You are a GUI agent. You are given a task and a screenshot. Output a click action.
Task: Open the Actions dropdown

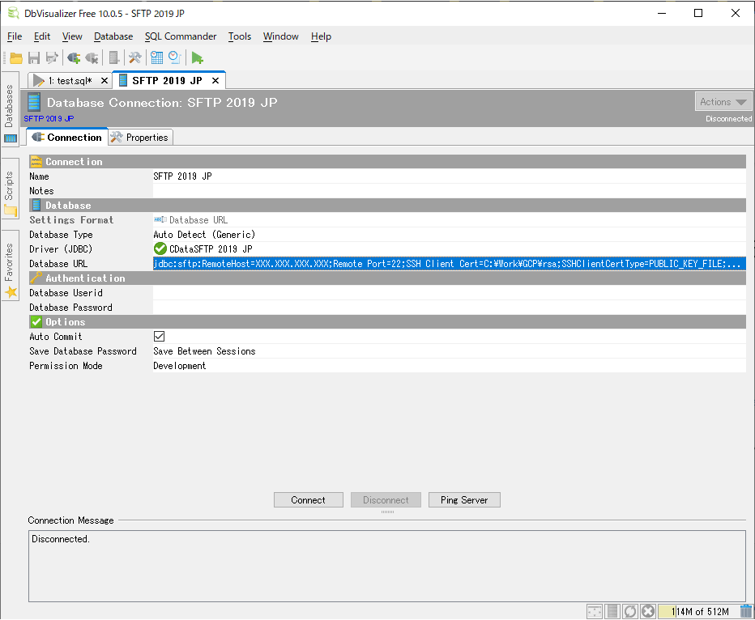coord(723,102)
